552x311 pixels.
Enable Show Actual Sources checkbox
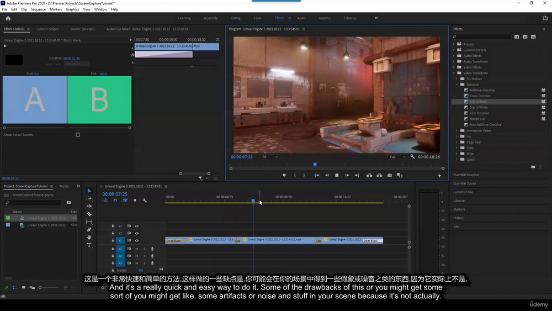(x=78, y=135)
